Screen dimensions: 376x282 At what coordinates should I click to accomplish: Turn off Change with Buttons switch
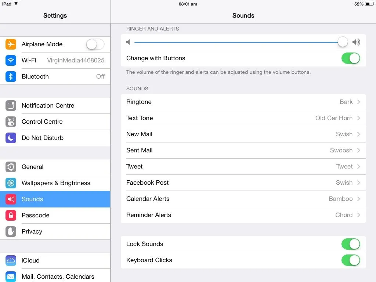click(x=351, y=58)
